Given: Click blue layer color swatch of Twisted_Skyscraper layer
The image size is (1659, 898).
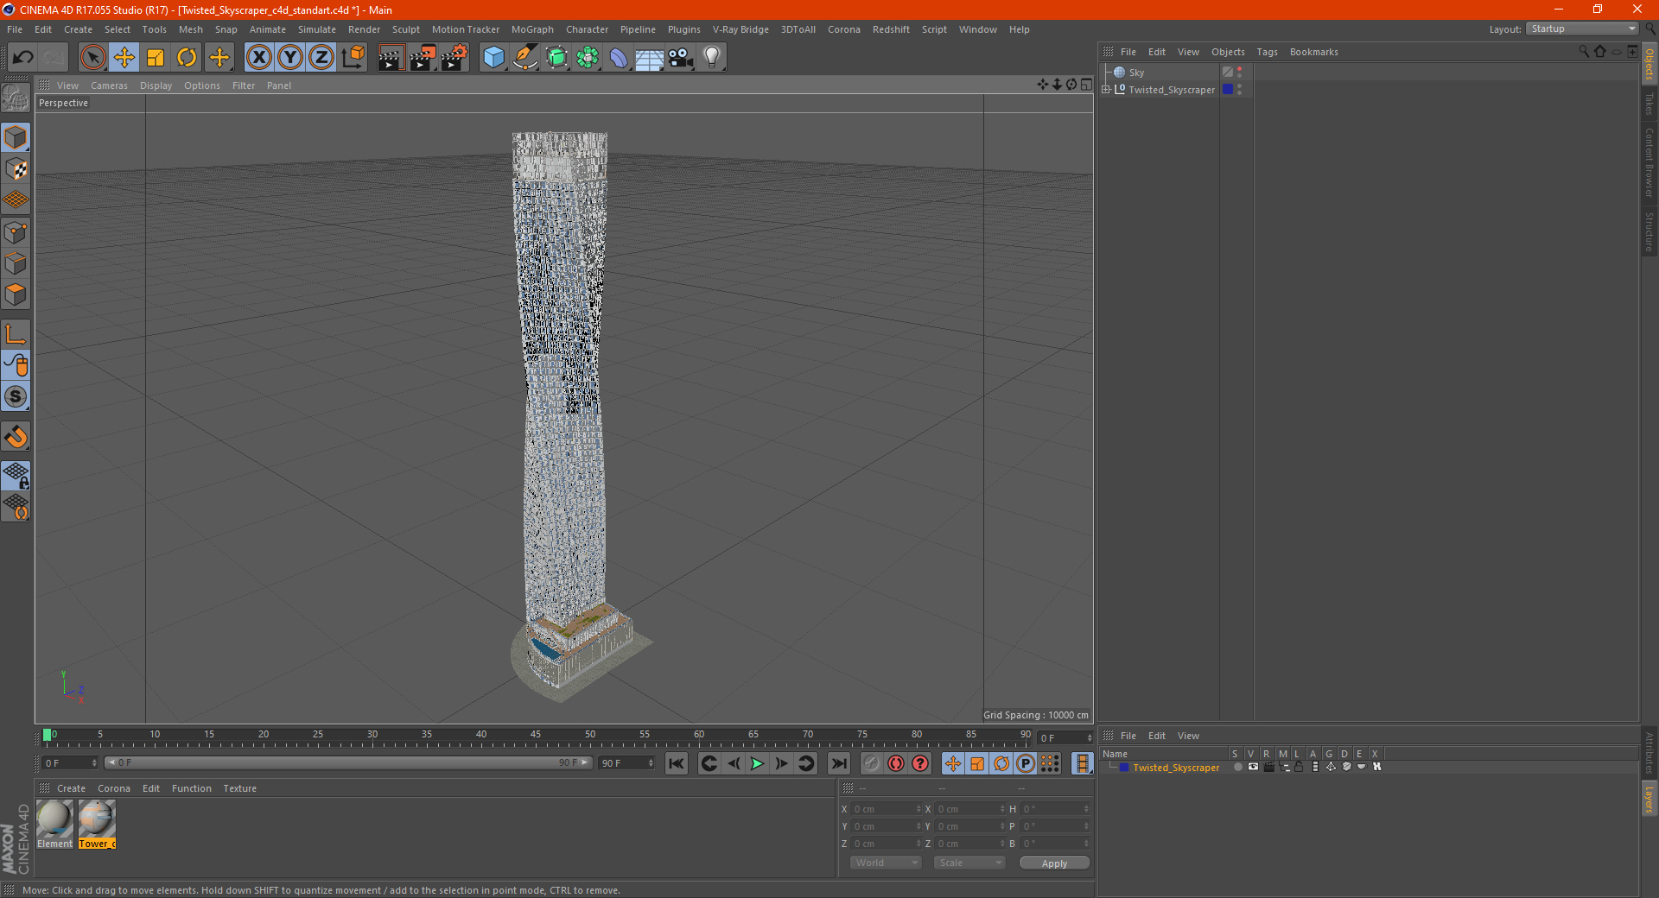Looking at the screenshot, I should click(1123, 767).
